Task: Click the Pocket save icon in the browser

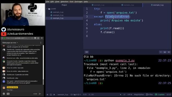Action: [x=35, y=38]
